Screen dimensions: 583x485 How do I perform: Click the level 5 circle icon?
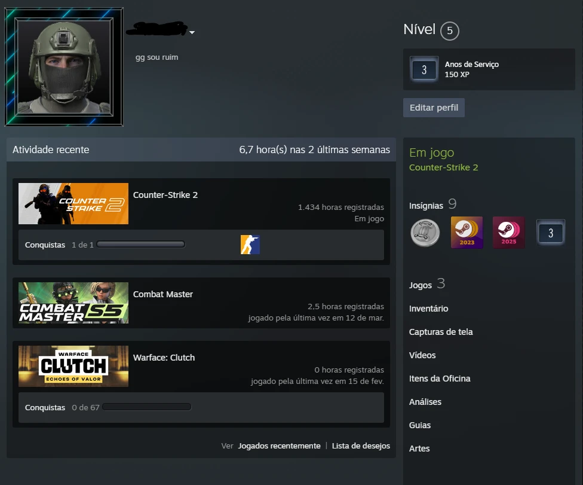[x=450, y=31]
